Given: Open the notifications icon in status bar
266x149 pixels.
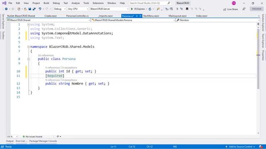Looking at the screenshot, I should 261,147.
